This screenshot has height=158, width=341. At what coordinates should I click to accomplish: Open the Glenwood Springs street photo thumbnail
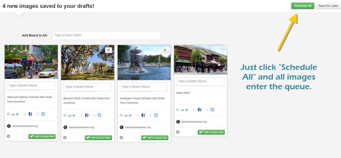[x=31, y=62]
